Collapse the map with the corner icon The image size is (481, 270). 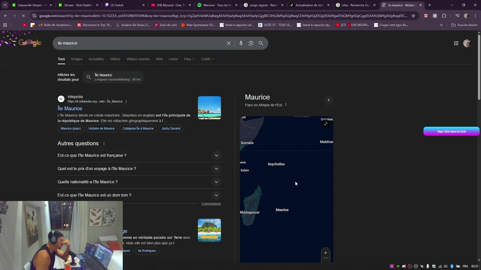coord(325,124)
